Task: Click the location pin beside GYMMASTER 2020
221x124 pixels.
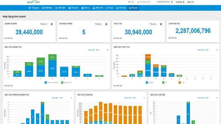Action: [172, 2]
